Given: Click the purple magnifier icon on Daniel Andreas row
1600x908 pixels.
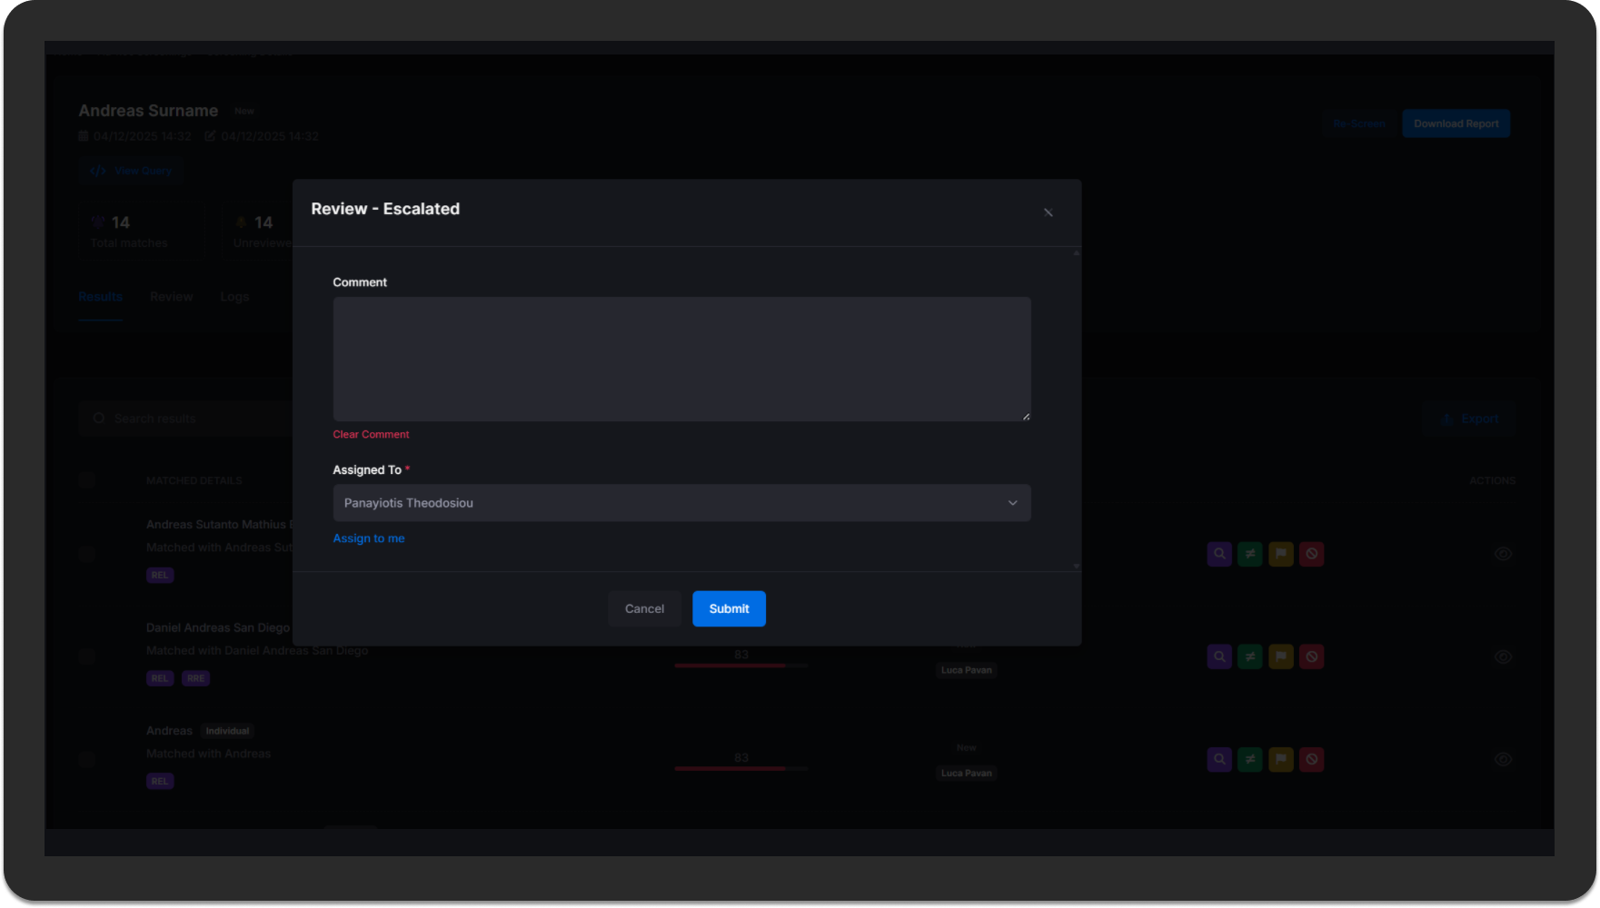Looking at the screenshot, I should (1218, 656).
